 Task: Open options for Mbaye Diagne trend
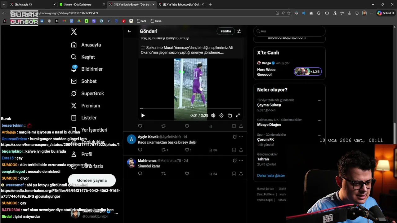coord(319,120)
